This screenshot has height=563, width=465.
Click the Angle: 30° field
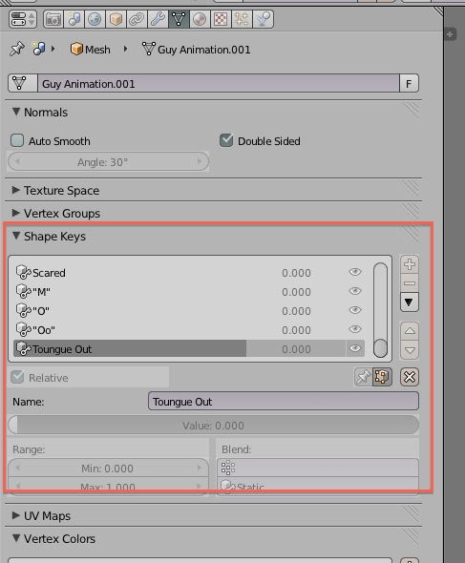pyautogui.click(x=108, y=162)
